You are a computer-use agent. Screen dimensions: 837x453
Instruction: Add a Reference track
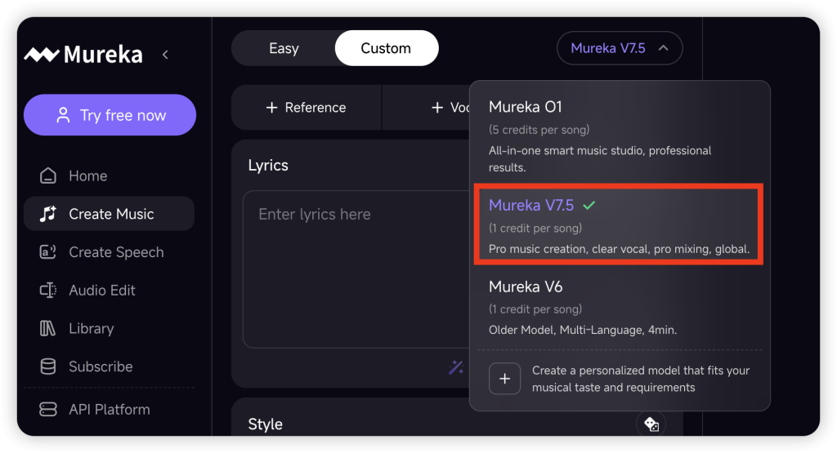click(x=307, y=108)
